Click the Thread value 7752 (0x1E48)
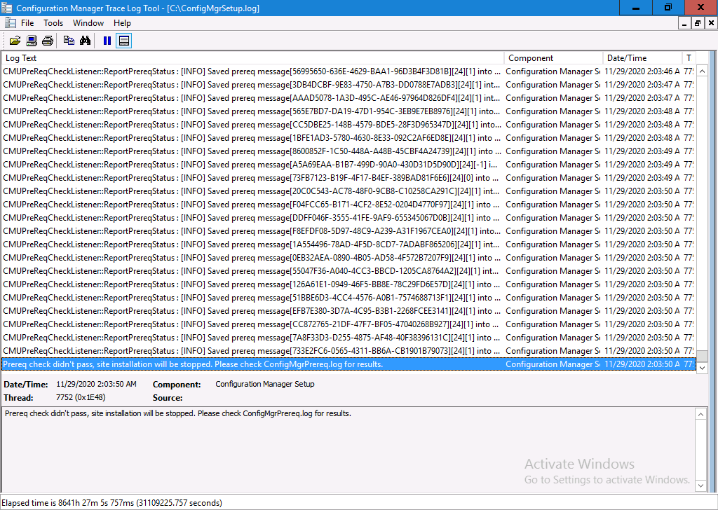 pos(81,397)
